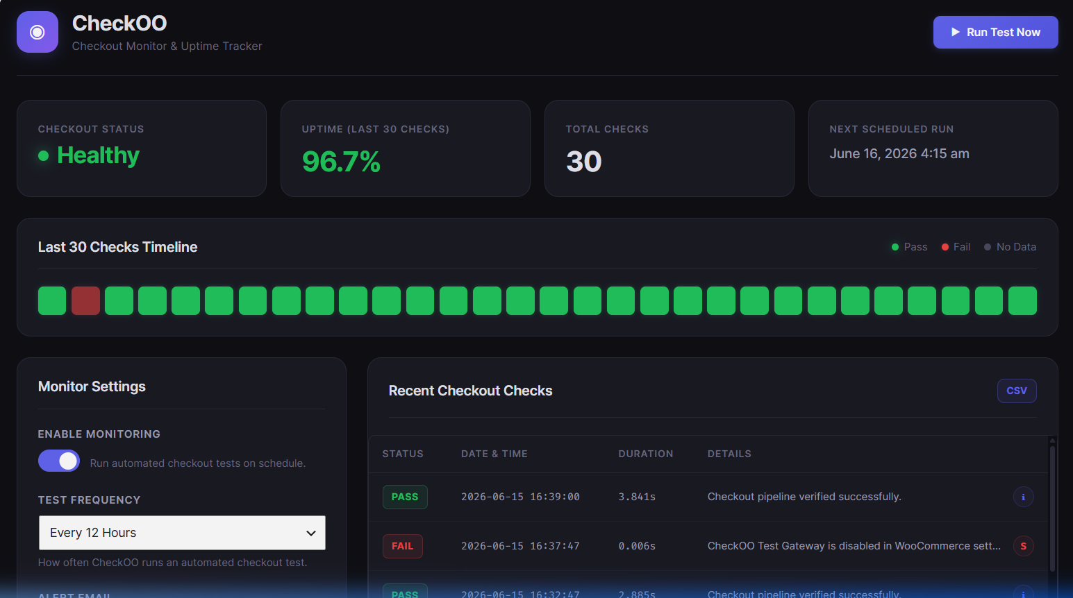Viewport: 1073px width, 598px height.
Task: Click the No Data legend item
Action: tap(1010, 247)
